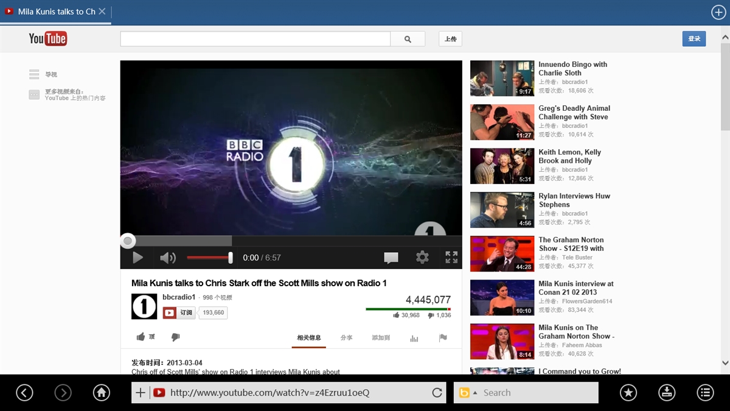Image resolution: width=730 pixels, height=411 pixels.
Task: Go forward with browser forward arrow
Action: coord(63,393)
